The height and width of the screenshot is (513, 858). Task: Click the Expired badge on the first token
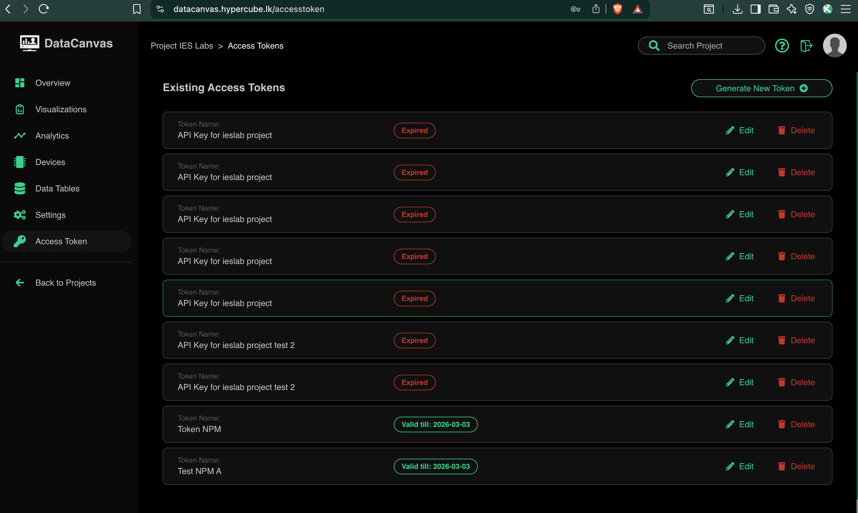coord(414,130)
